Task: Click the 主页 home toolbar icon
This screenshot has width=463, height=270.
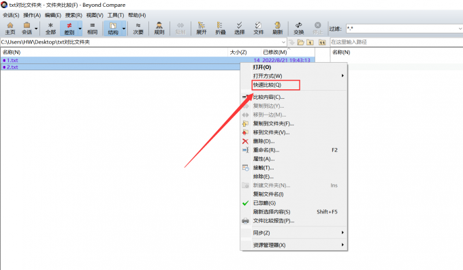Action: coord(10,29)
